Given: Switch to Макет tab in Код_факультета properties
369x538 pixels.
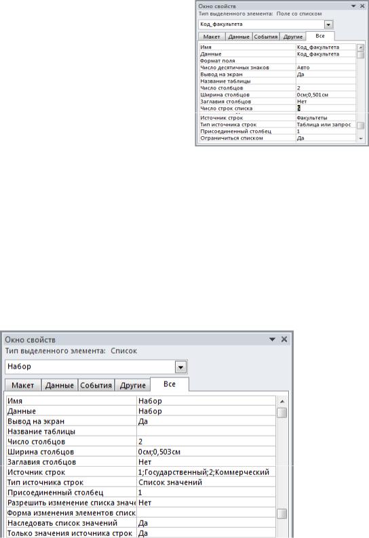Looking at the screenshot, I should point(212,37).
